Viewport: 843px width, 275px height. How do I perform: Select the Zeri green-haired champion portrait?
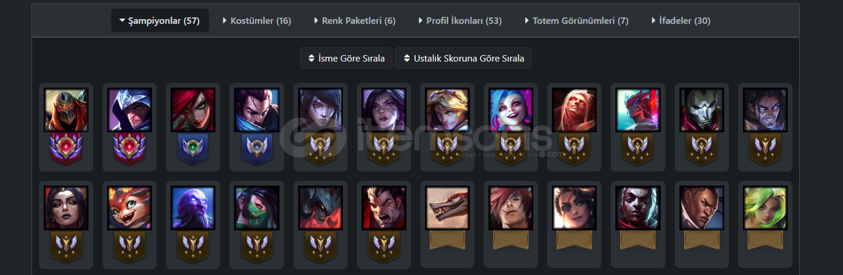(765, 208)
